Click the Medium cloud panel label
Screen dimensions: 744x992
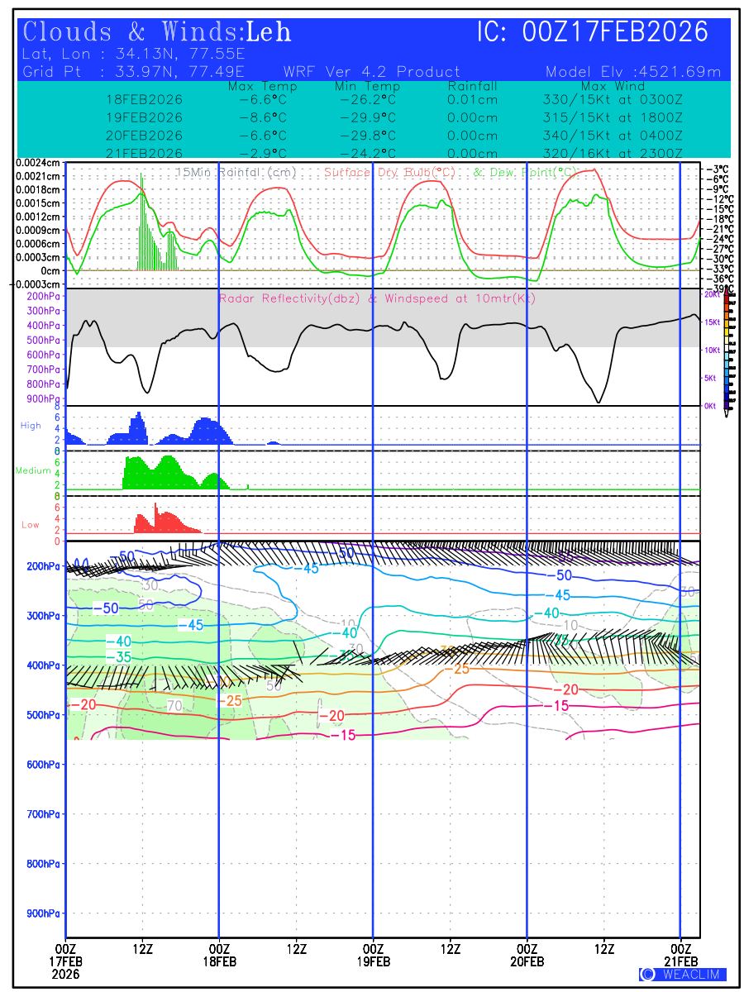click(33, 470)
